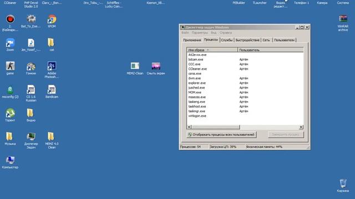Select the MEMZ-Clean file icon
This screenshot has width=355, height=199.
(x=135, y=66)
